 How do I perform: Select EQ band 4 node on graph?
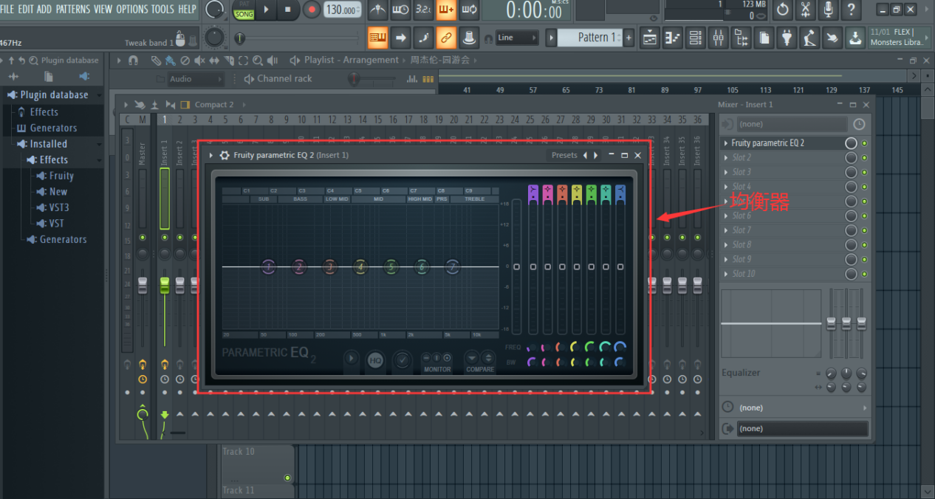pos(360,266)
